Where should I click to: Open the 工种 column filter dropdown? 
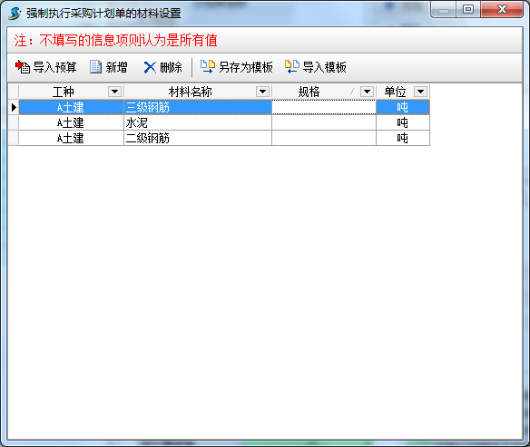114,92
